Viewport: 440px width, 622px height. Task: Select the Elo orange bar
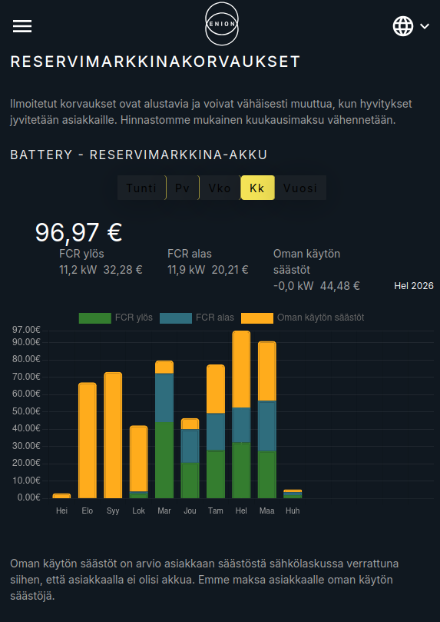[87, 441]
